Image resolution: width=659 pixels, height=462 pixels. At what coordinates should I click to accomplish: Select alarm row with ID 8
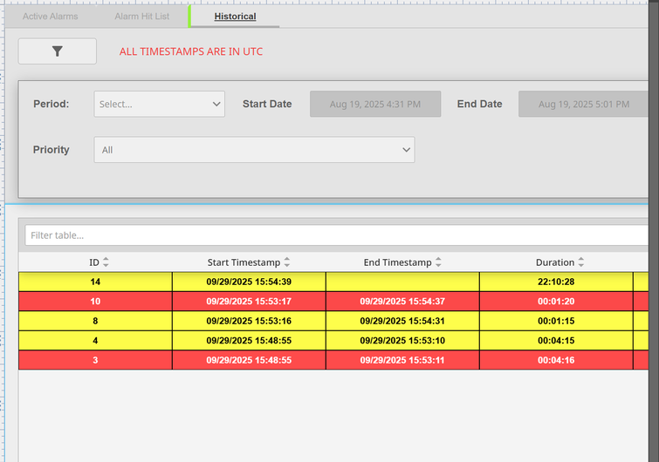point(94,321)
